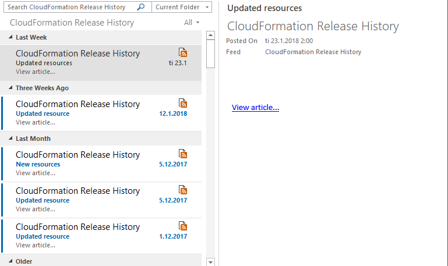Click the scroll up arrow of message list
The image size is (448, 266).
coord(210,36)
